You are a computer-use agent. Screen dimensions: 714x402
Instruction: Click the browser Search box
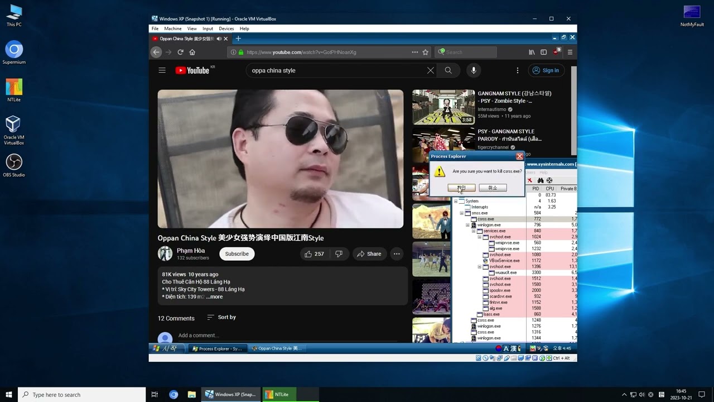[x=466, y=52]
